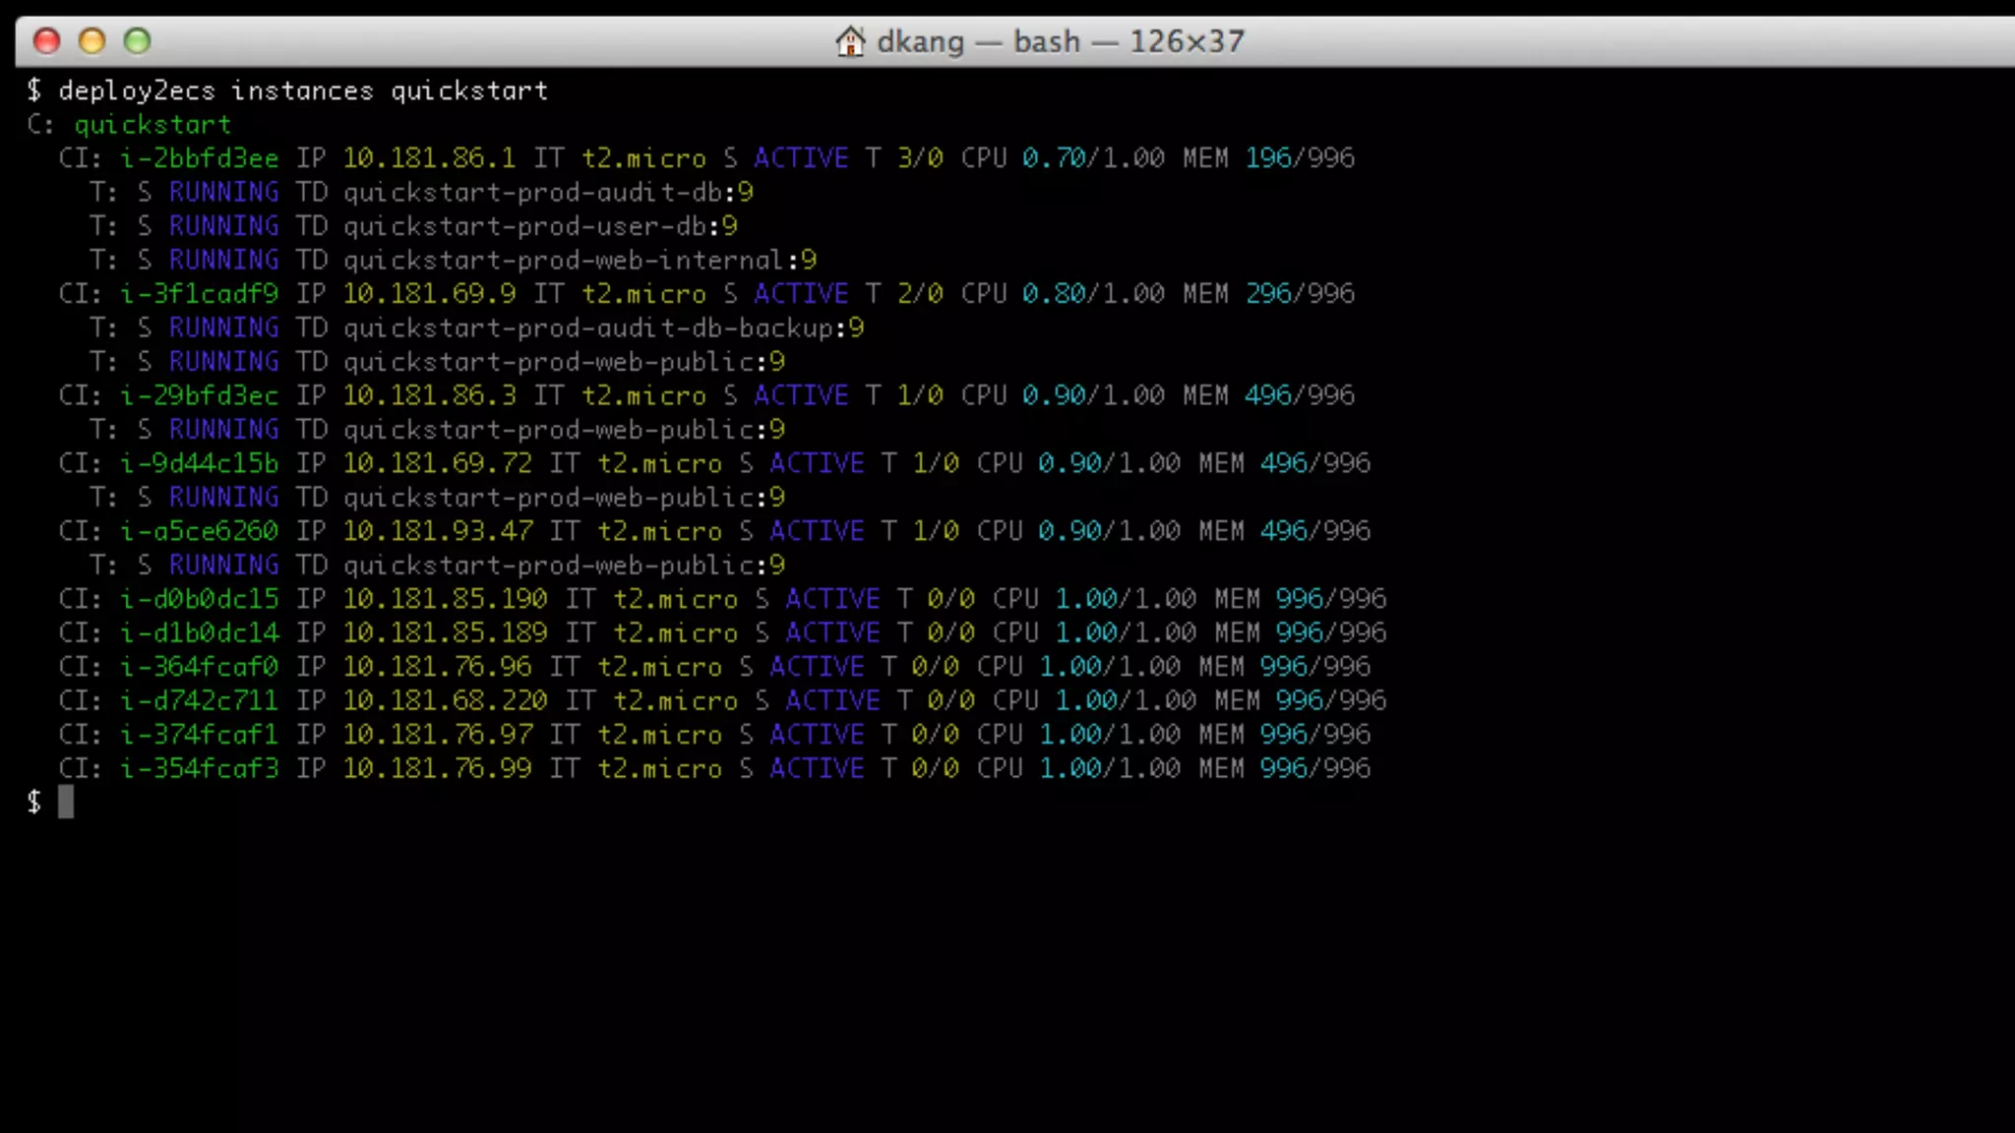The width and height of the screenshot is (2015, 1133).
Task: Click quickstart-prod-web-internal:9 text
Action: coord(579,261)
